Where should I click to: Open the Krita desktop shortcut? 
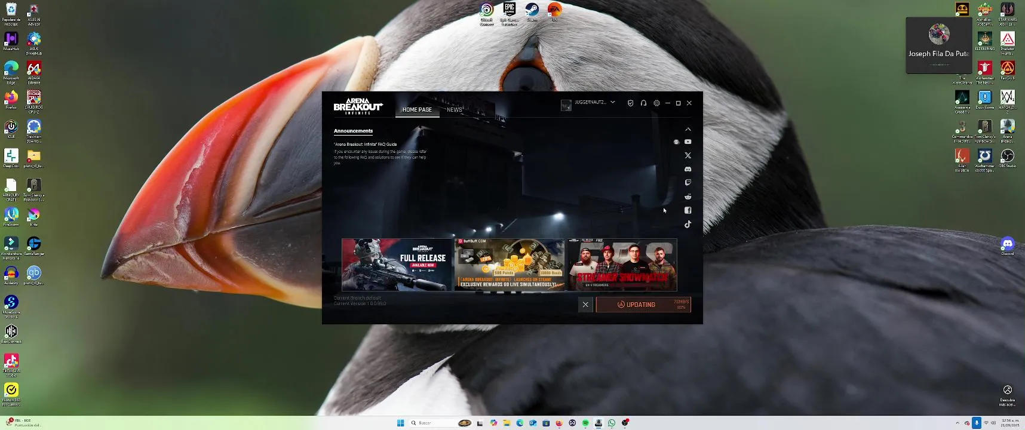tap(34, 217)
